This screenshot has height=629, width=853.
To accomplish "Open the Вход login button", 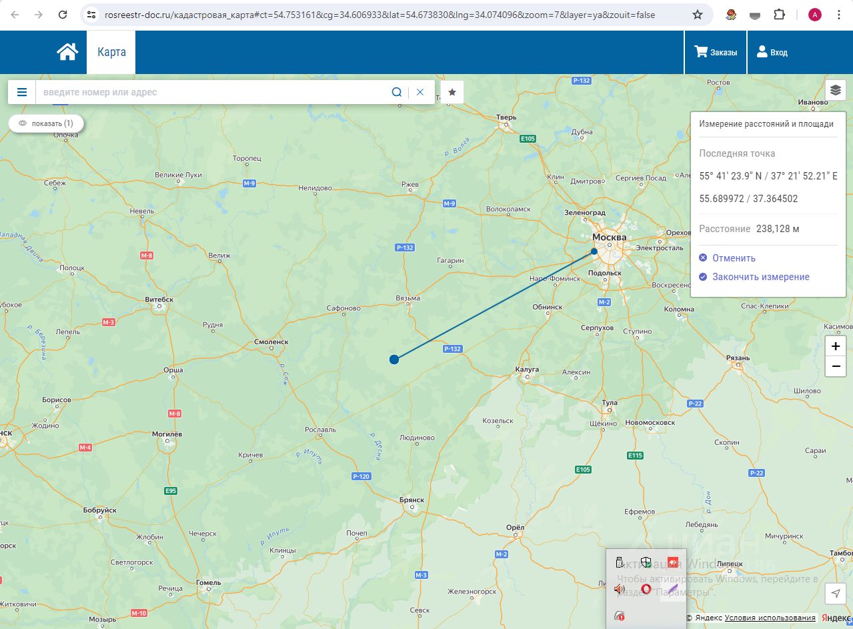I will tap(772, 52).
